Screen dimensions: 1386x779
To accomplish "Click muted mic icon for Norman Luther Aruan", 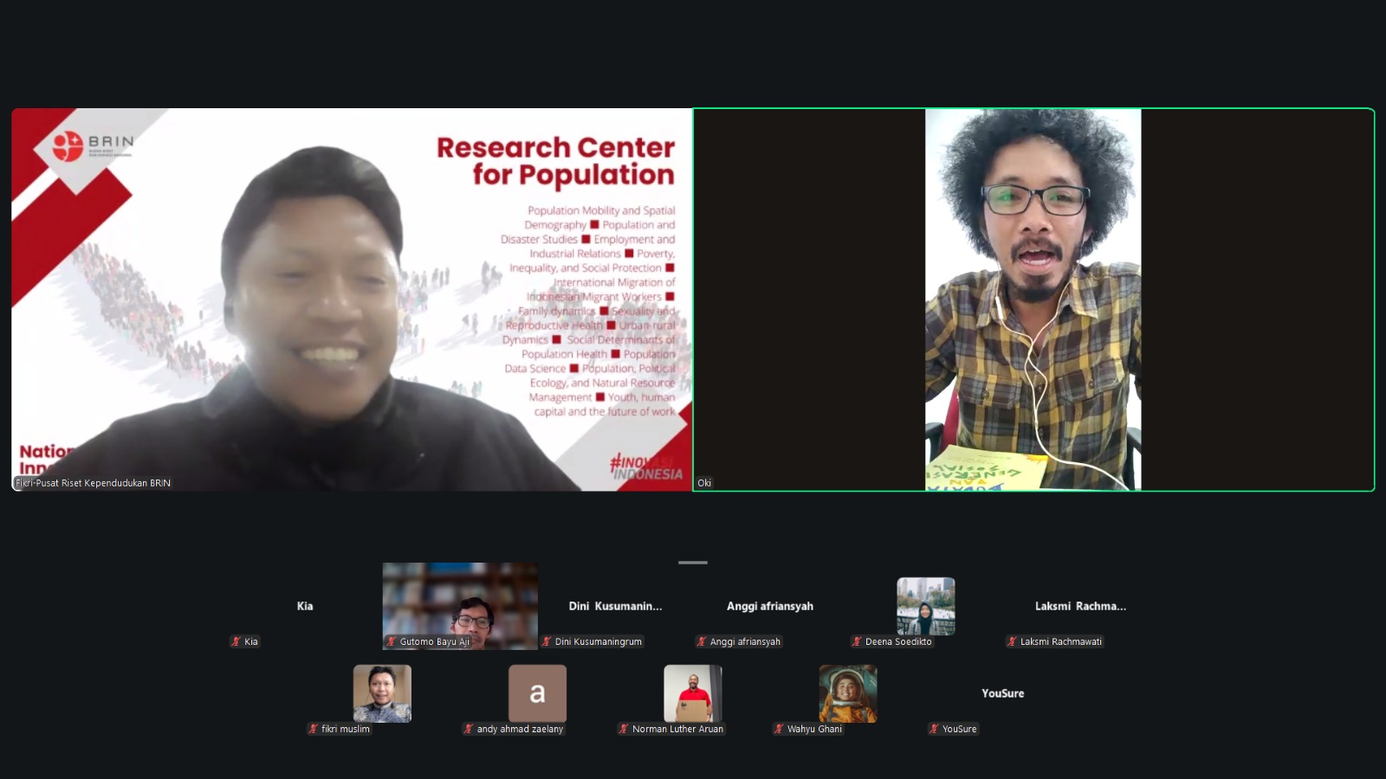I will click(624, 729).
